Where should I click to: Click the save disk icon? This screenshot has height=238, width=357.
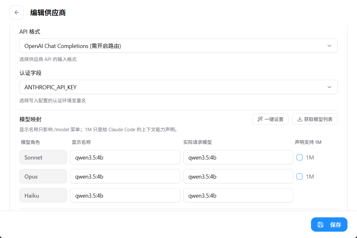pos(320,225)
